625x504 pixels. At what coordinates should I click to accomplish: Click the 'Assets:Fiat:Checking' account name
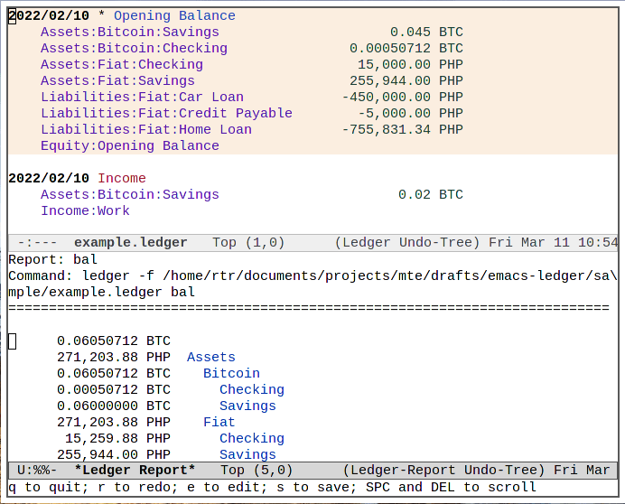coord(122,65)
